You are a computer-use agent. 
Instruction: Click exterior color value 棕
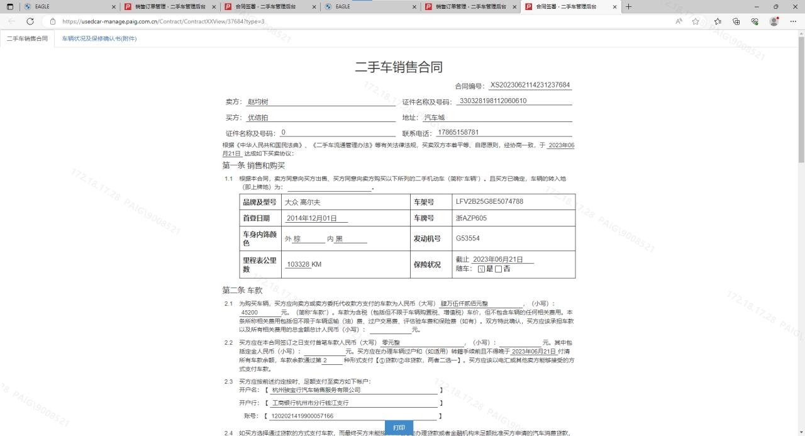coord(297,239)
